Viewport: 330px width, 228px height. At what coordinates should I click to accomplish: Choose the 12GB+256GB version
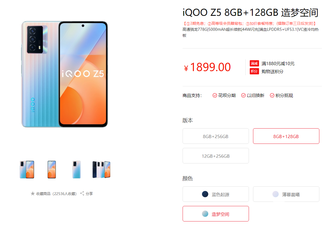coord(216,156)
